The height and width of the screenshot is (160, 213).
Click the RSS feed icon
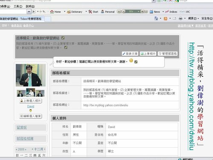pyautogui.click(x=165, y=18)
